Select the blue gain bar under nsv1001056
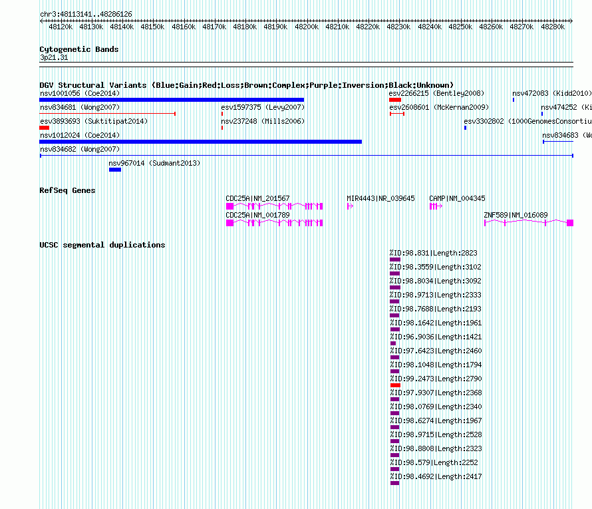This screenshot has height=509, width=592. pos(172,100)
